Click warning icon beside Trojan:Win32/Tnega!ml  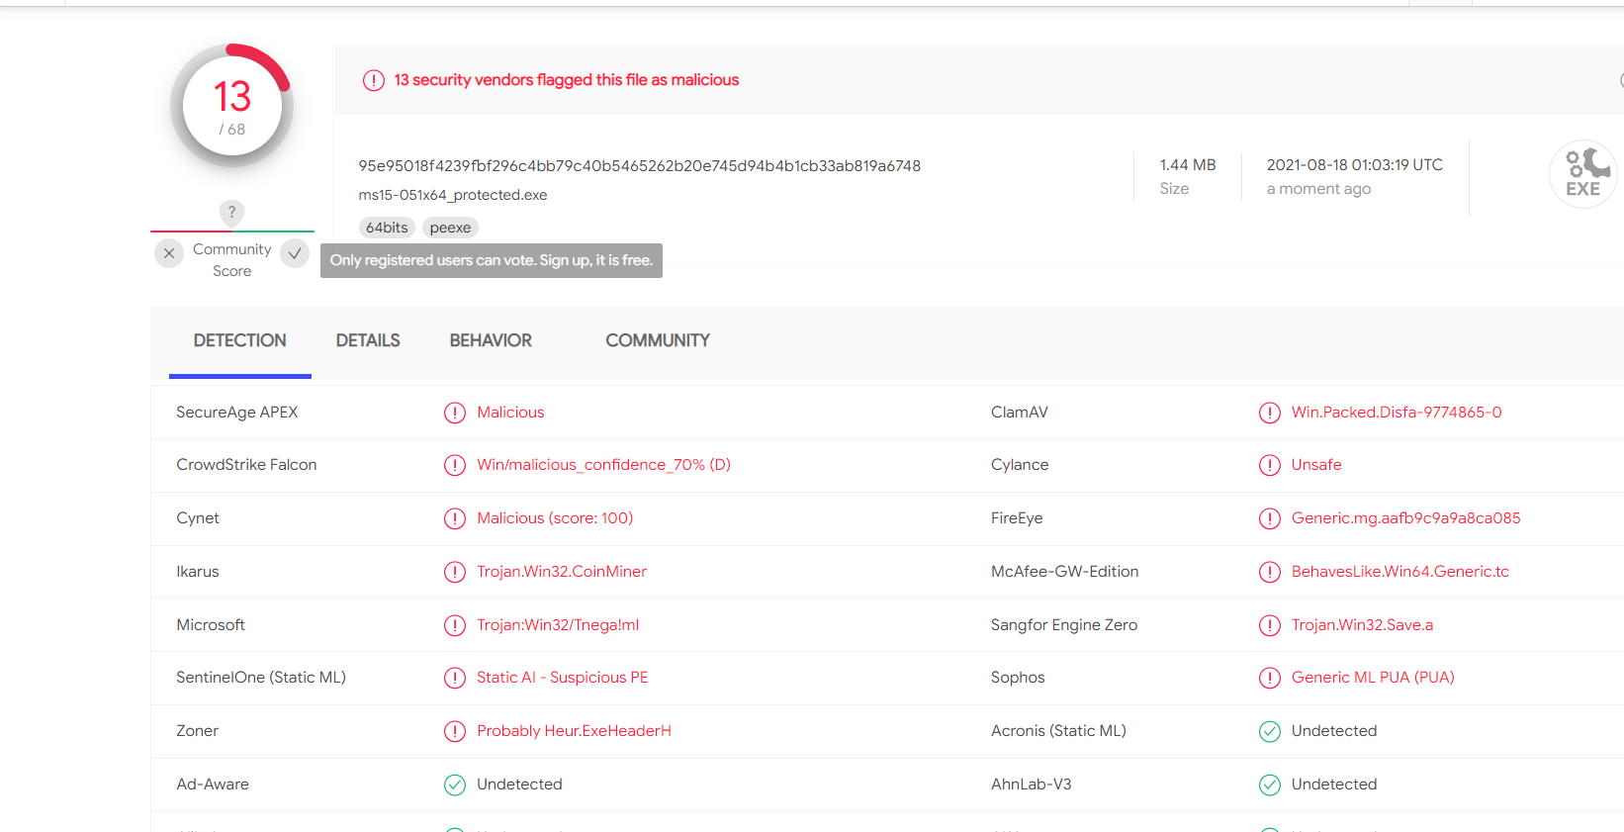(455, 625)
